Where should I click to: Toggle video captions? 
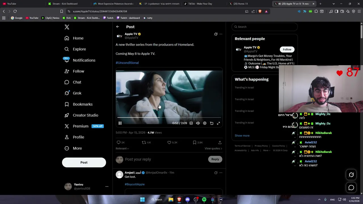(191, 123)
